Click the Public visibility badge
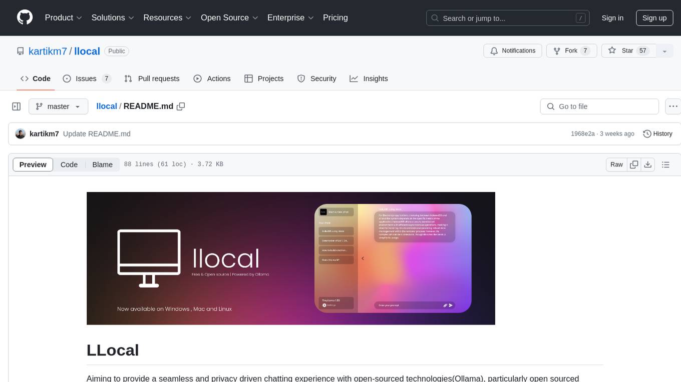The image size is (681, 382). [x=117, y=51]
